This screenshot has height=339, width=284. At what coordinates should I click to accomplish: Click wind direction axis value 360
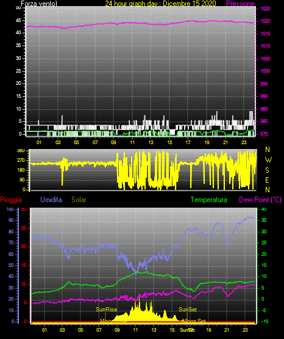[21, 150]
